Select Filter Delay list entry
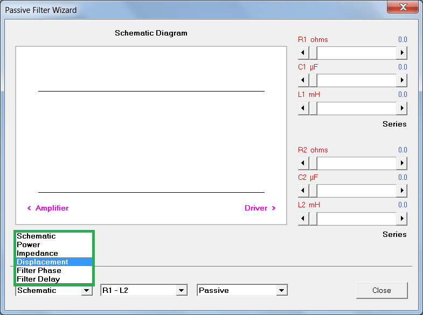423x315 pixels. [54, 279]
